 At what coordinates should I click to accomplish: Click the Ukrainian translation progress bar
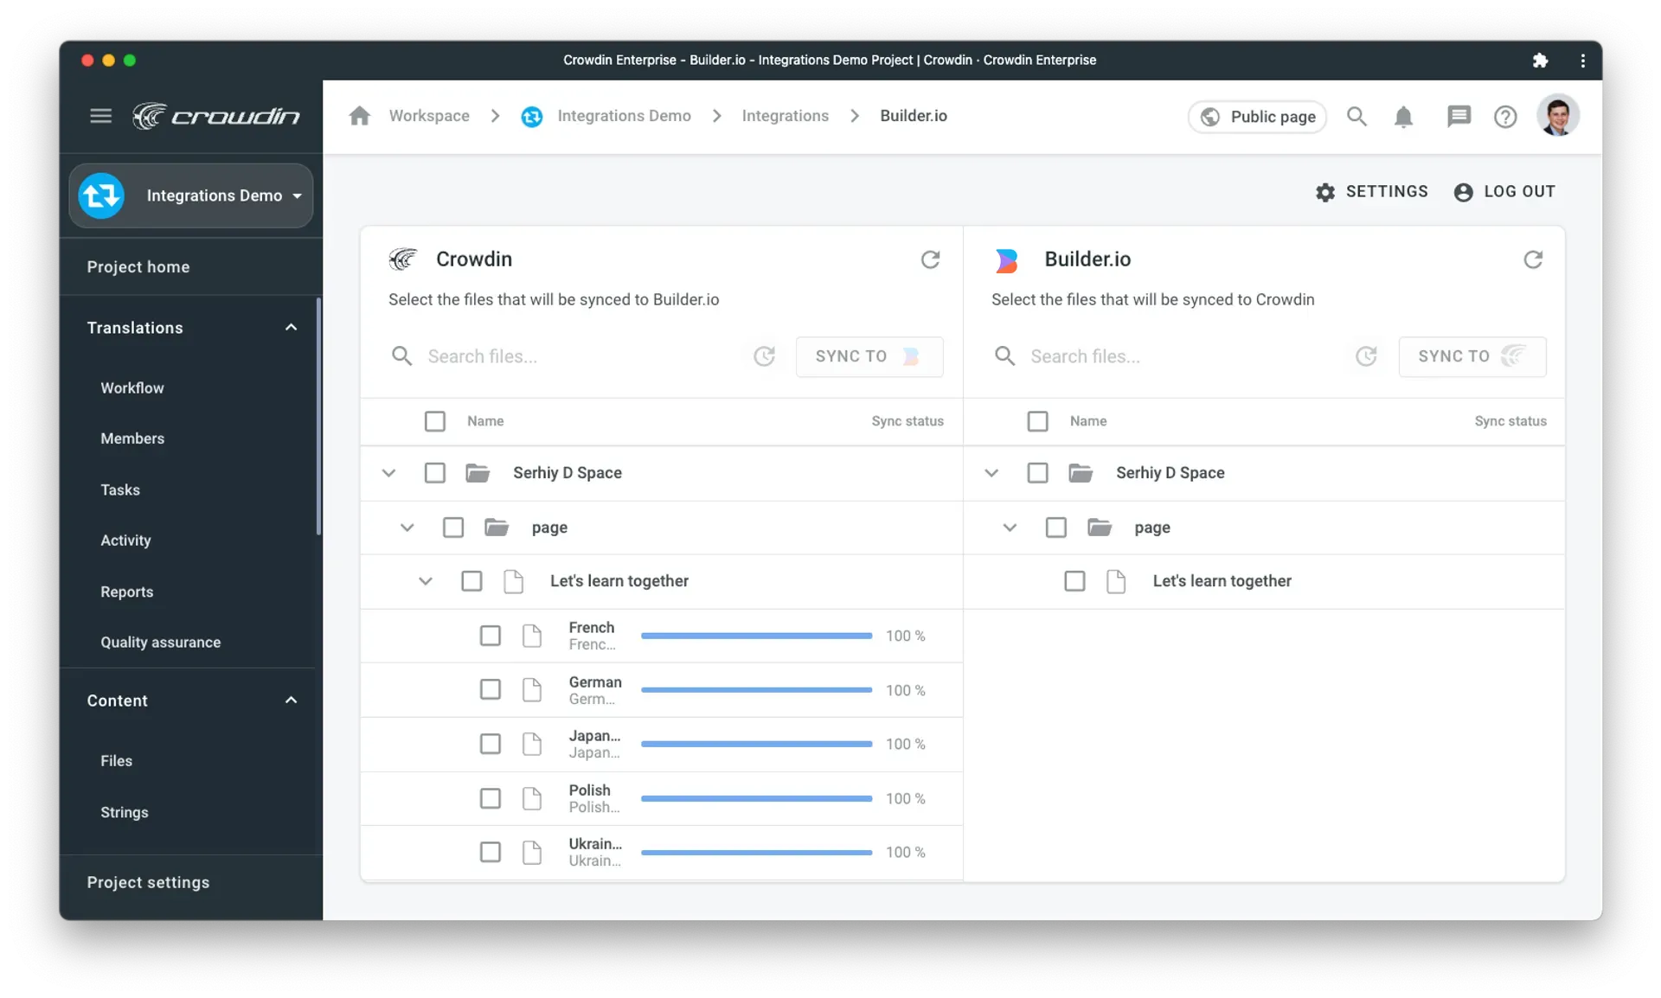pos(756,852)
